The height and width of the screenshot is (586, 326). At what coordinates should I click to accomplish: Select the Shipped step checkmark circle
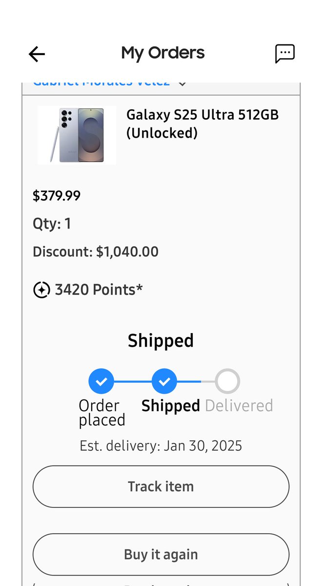164,381
